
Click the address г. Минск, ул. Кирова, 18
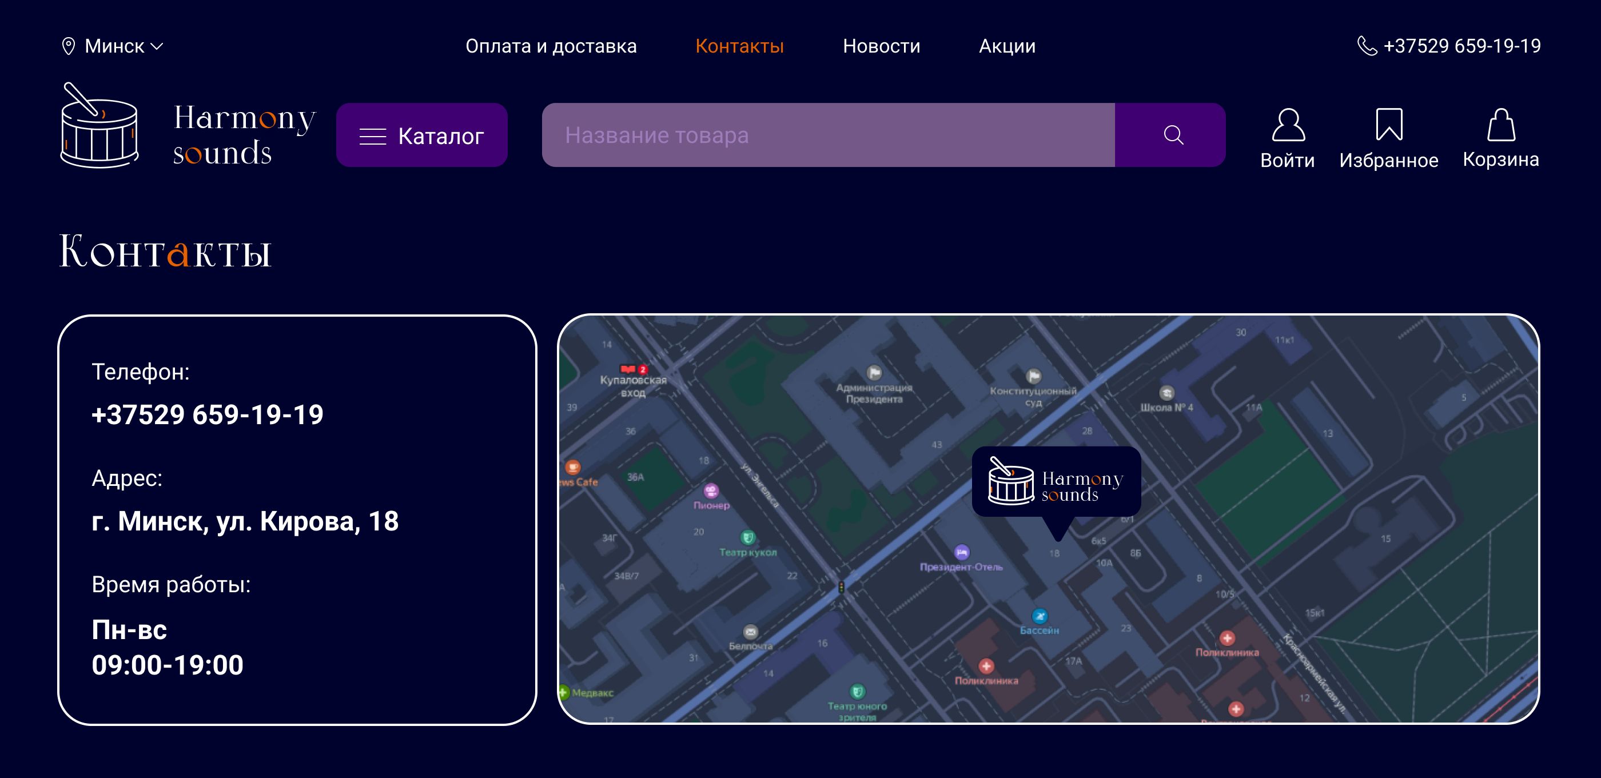[245, 521]
